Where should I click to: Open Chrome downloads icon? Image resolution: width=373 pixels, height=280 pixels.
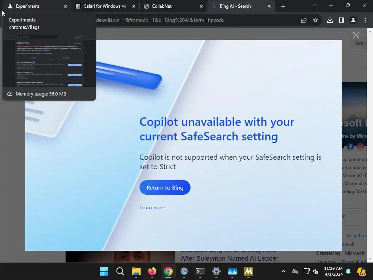(330, 20)
